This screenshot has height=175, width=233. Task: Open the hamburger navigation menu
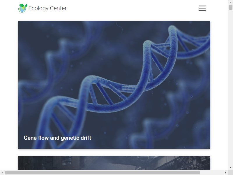coord(202,8)
